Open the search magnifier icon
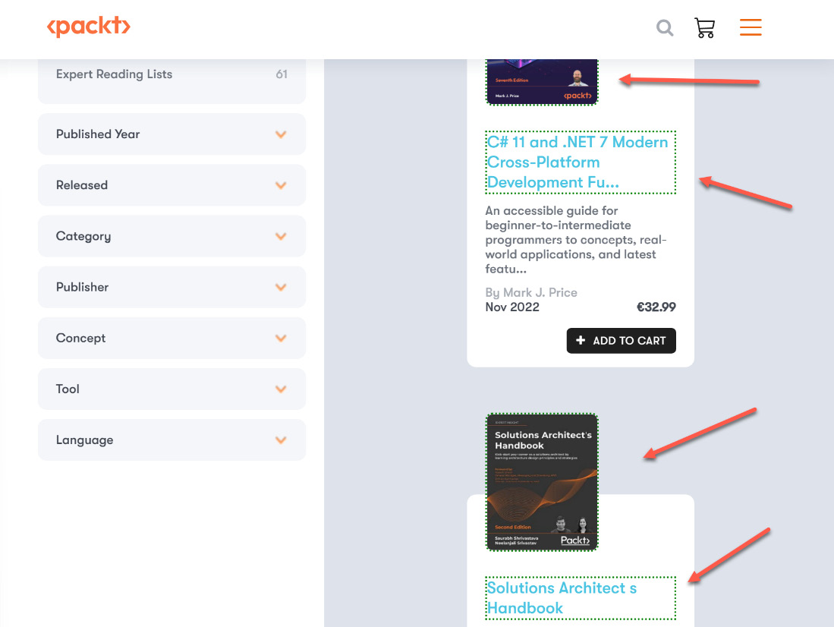834x627 pixels. [664, 27]
